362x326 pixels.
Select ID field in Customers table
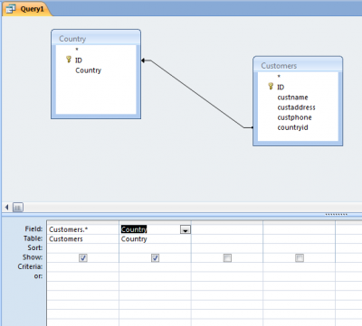pos(281,87)
